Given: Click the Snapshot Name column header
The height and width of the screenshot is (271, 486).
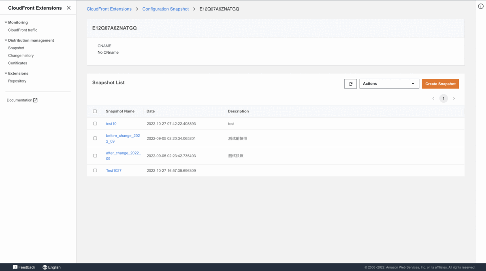Looking at the screenshot, I should tap(120, 111).
